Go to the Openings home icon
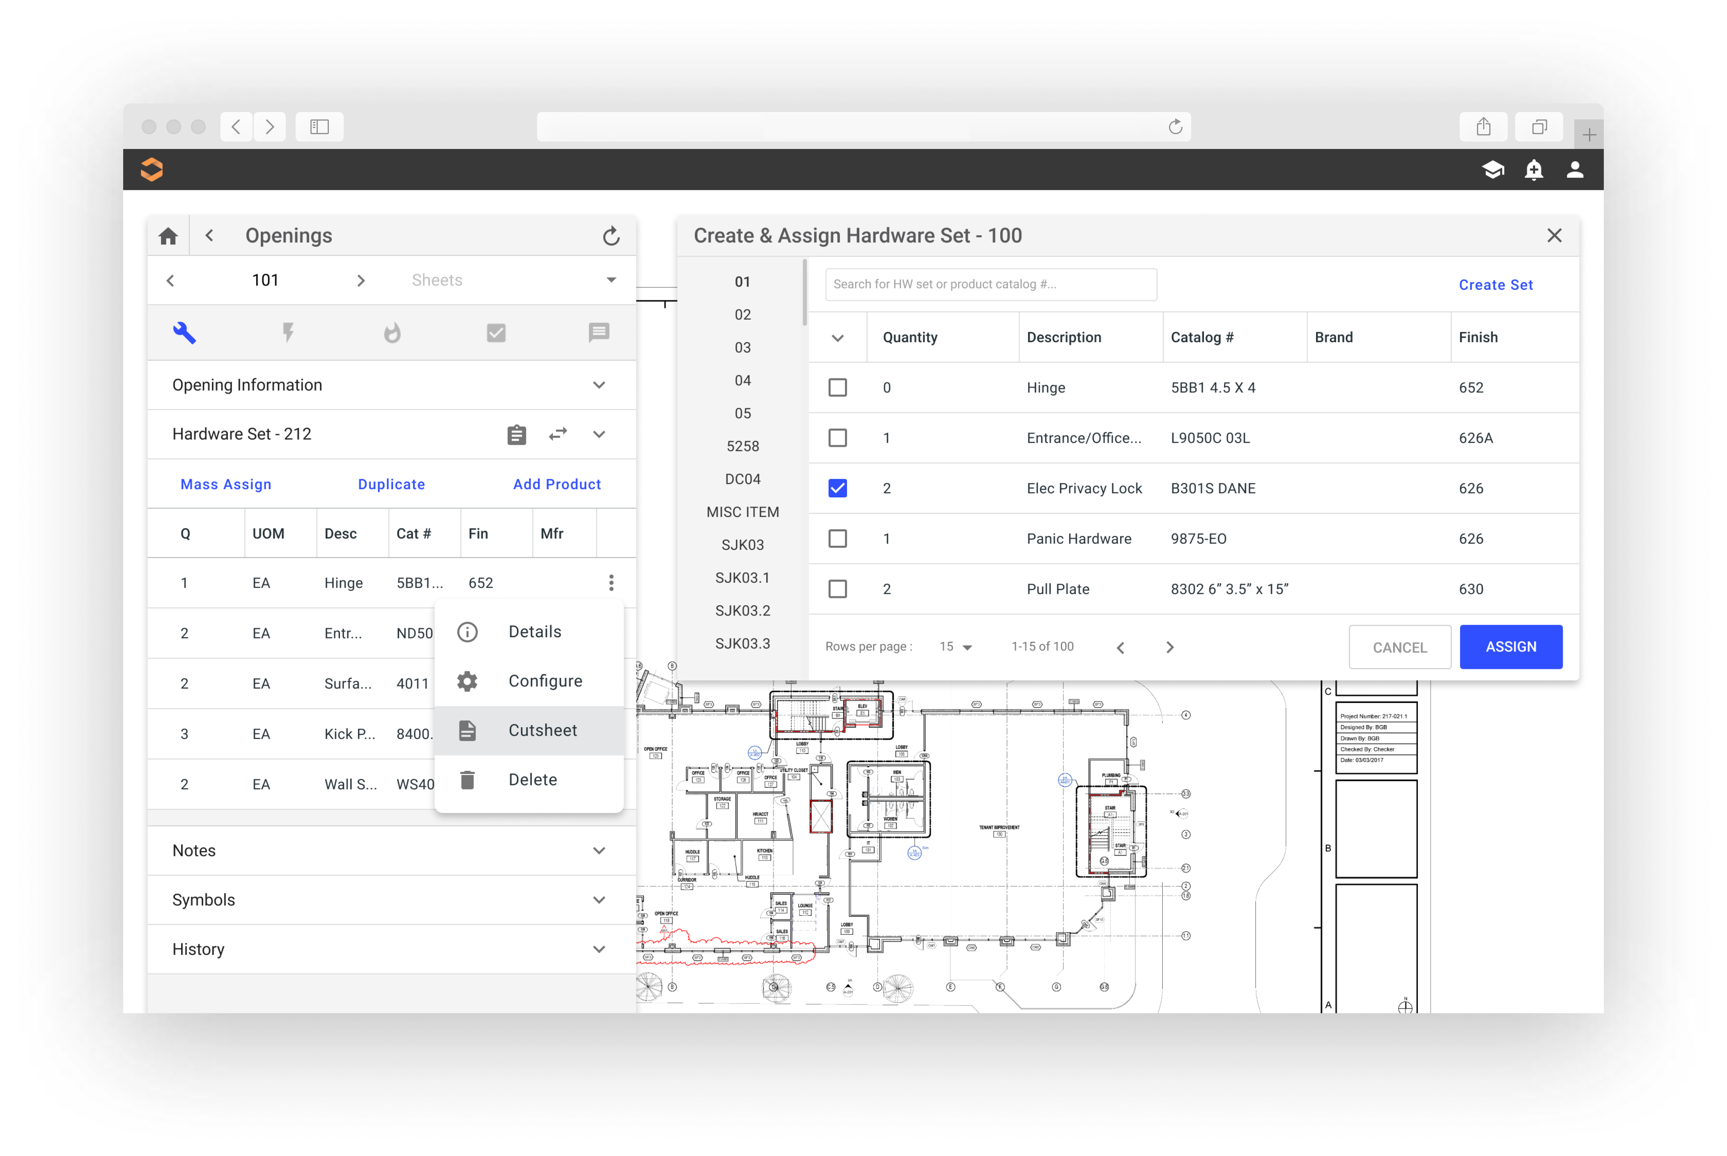Viewport: 1727px width, 1156px height. point(168,235)
